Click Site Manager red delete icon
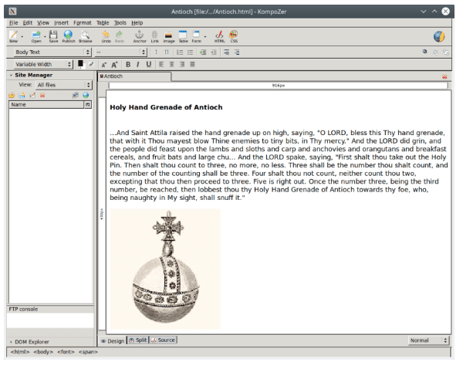463x365 pixels. pyautogui.click(x=42, y=95)
